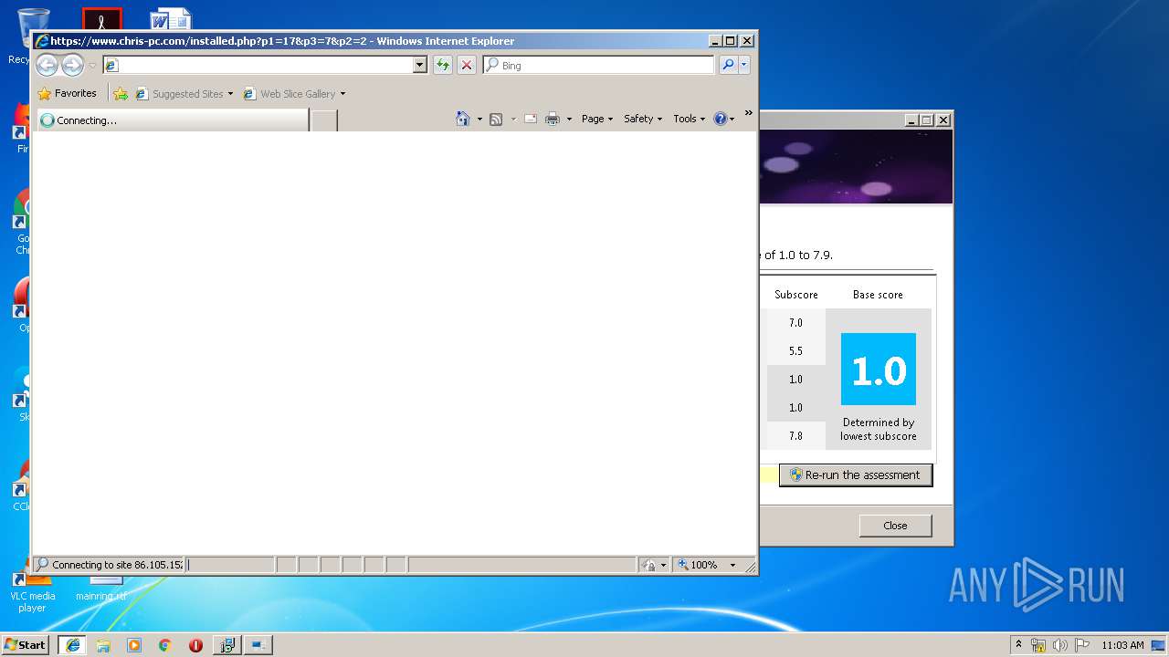The image size is (1169, 657).
Task: Open the Page menu
Action: pyautogui.click(x=597, y=119)
